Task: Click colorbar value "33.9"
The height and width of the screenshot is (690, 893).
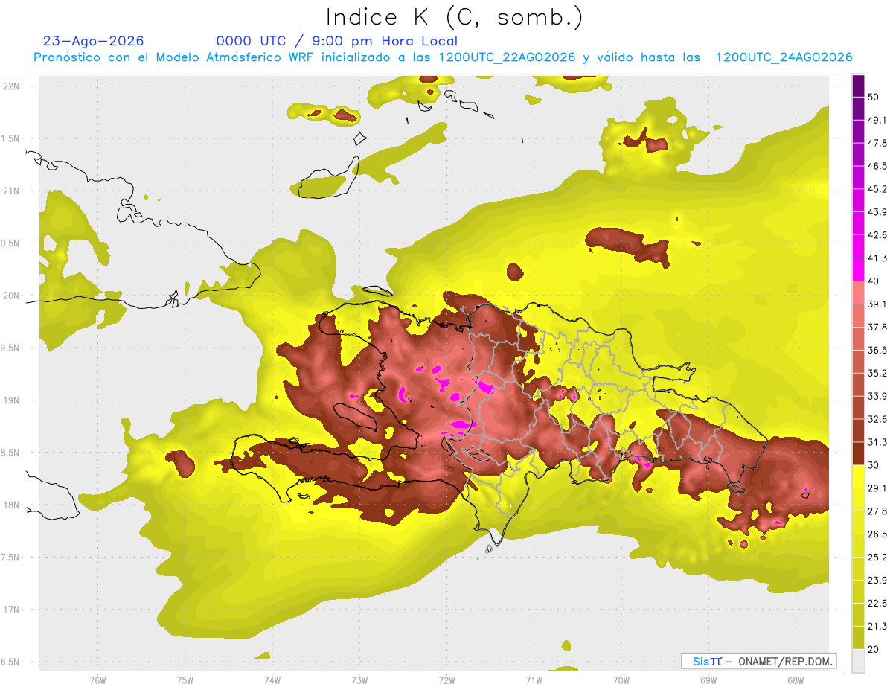Action: (877, 396)
